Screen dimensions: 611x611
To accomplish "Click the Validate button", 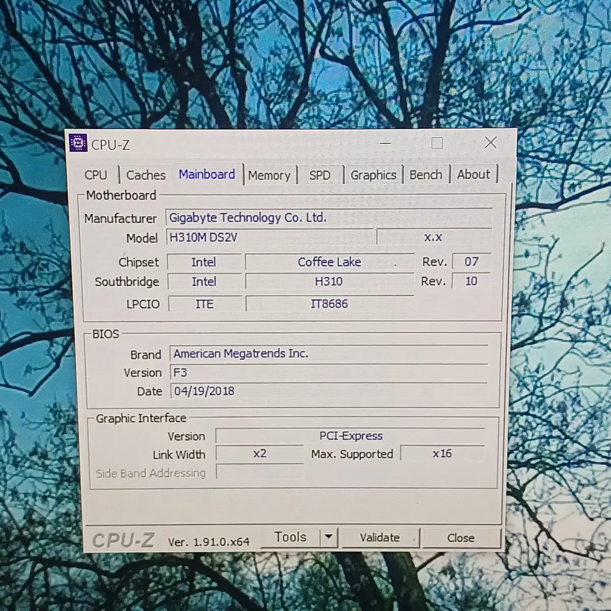I will [x=380, y=538].
